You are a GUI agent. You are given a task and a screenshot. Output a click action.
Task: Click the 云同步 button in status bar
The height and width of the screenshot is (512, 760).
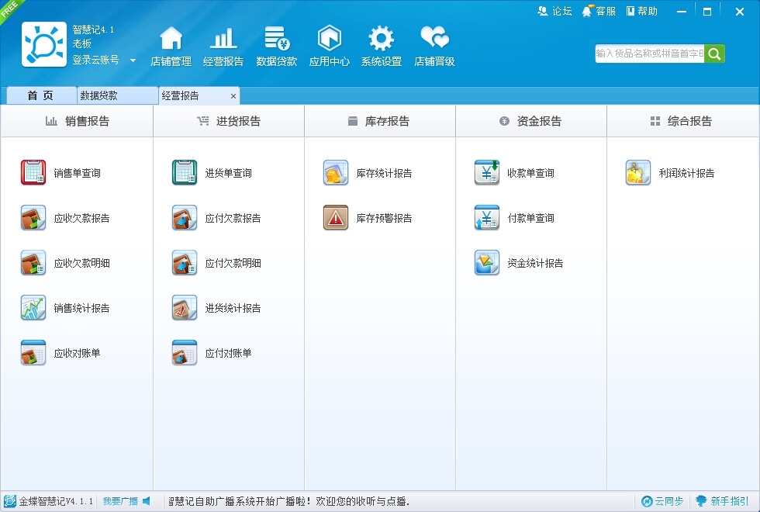(662, 501)
